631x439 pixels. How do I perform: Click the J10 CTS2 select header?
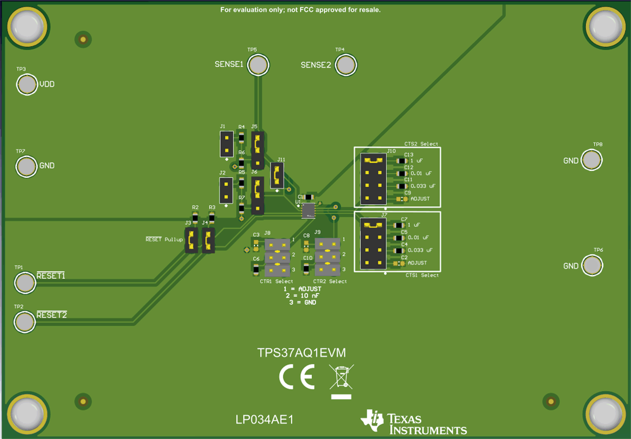pos(373,179)
